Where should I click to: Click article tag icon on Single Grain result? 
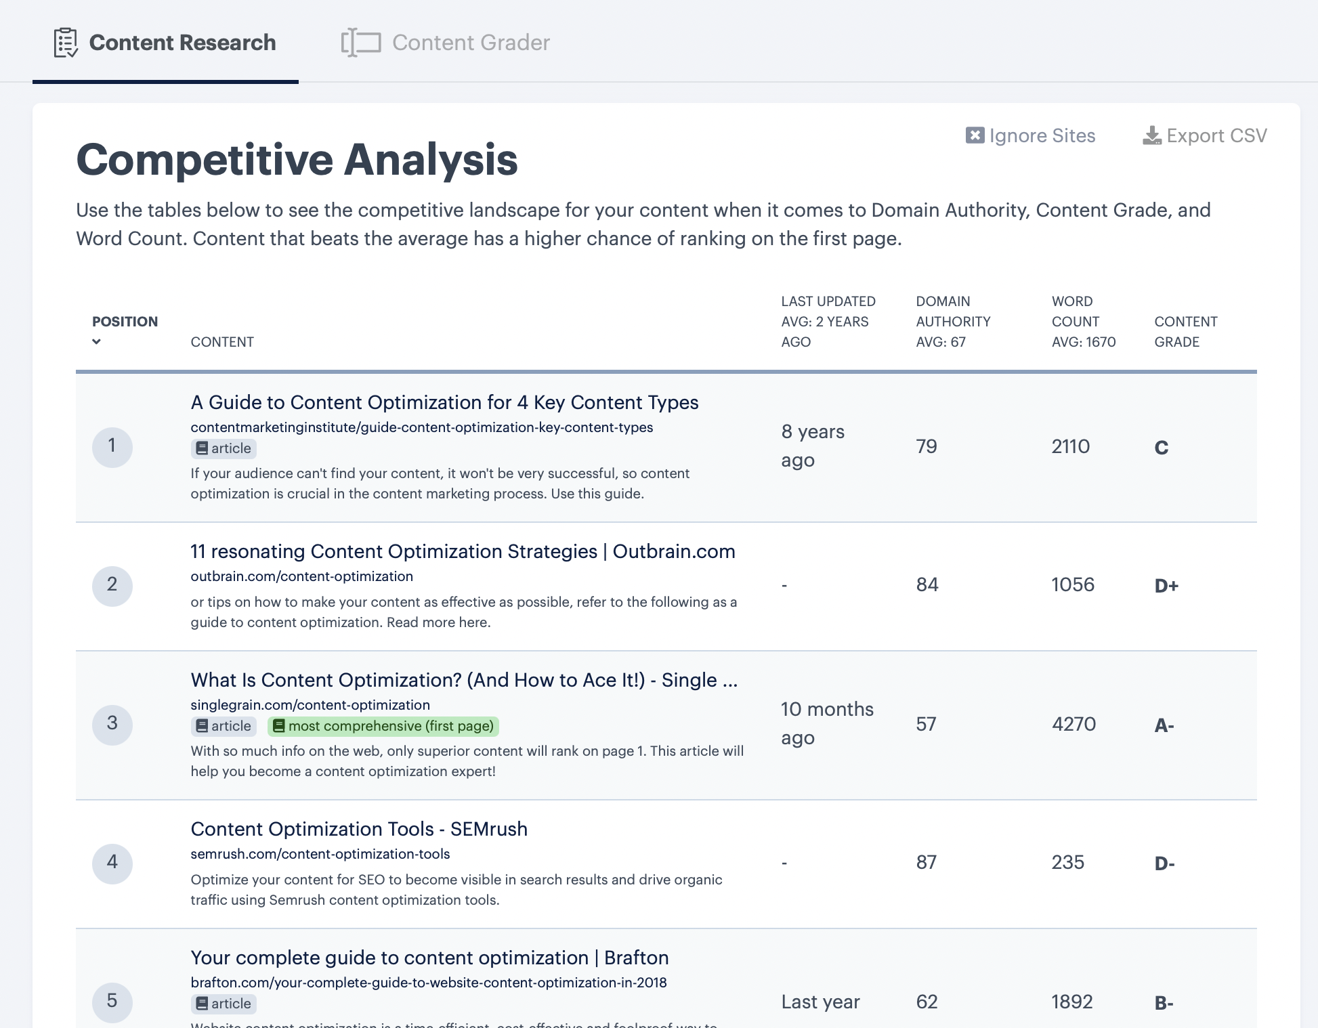[x=202, y=726]
